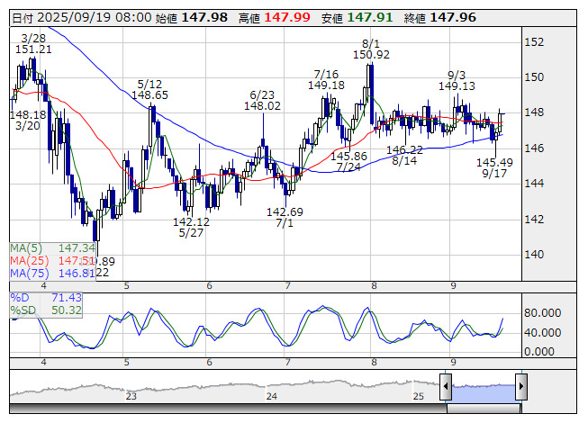Click the 9/17 145.49 low label
The image size is (588, 423).
point(494,168)
